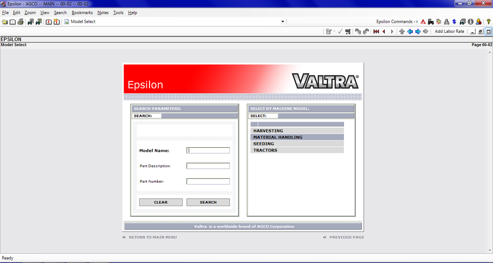Click the blue dollar sign icon
Viewport: 493px width, 263px height.
pos(454,22)
